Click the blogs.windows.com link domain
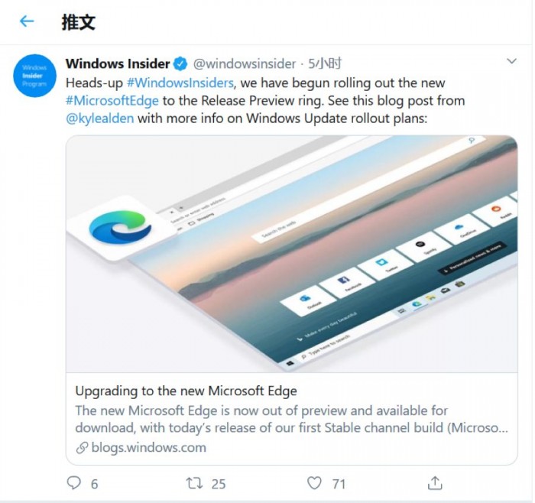 148,448
